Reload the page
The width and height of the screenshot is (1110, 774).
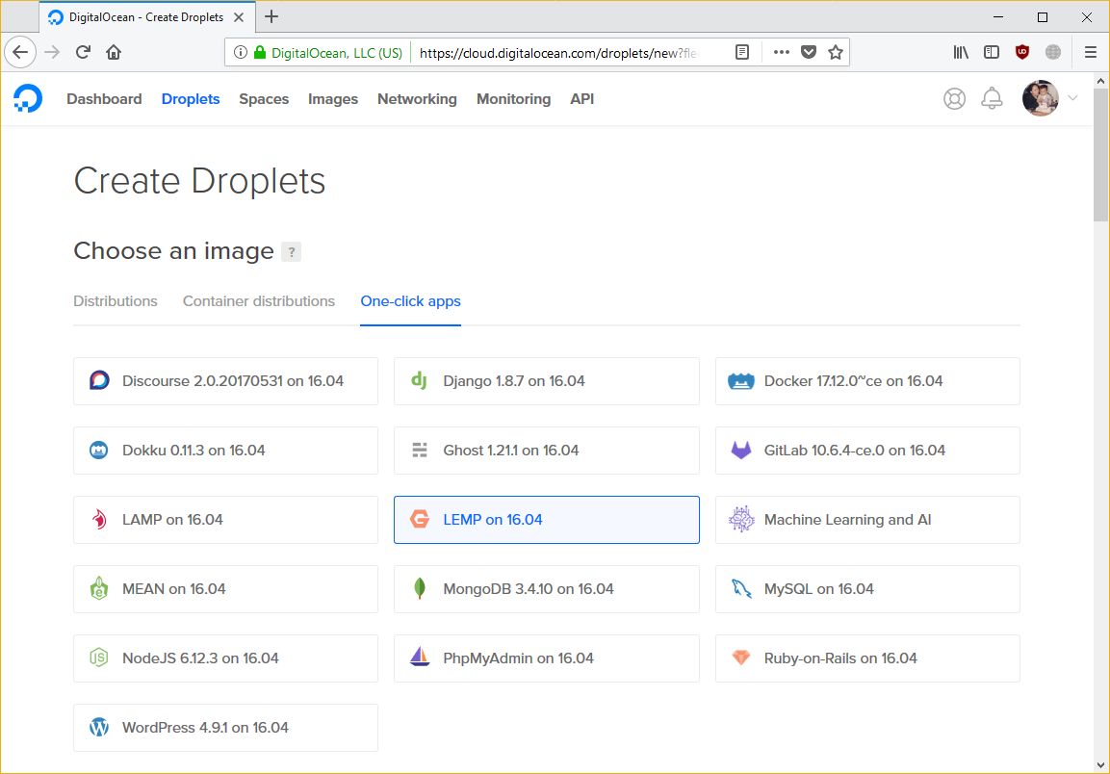83,52
